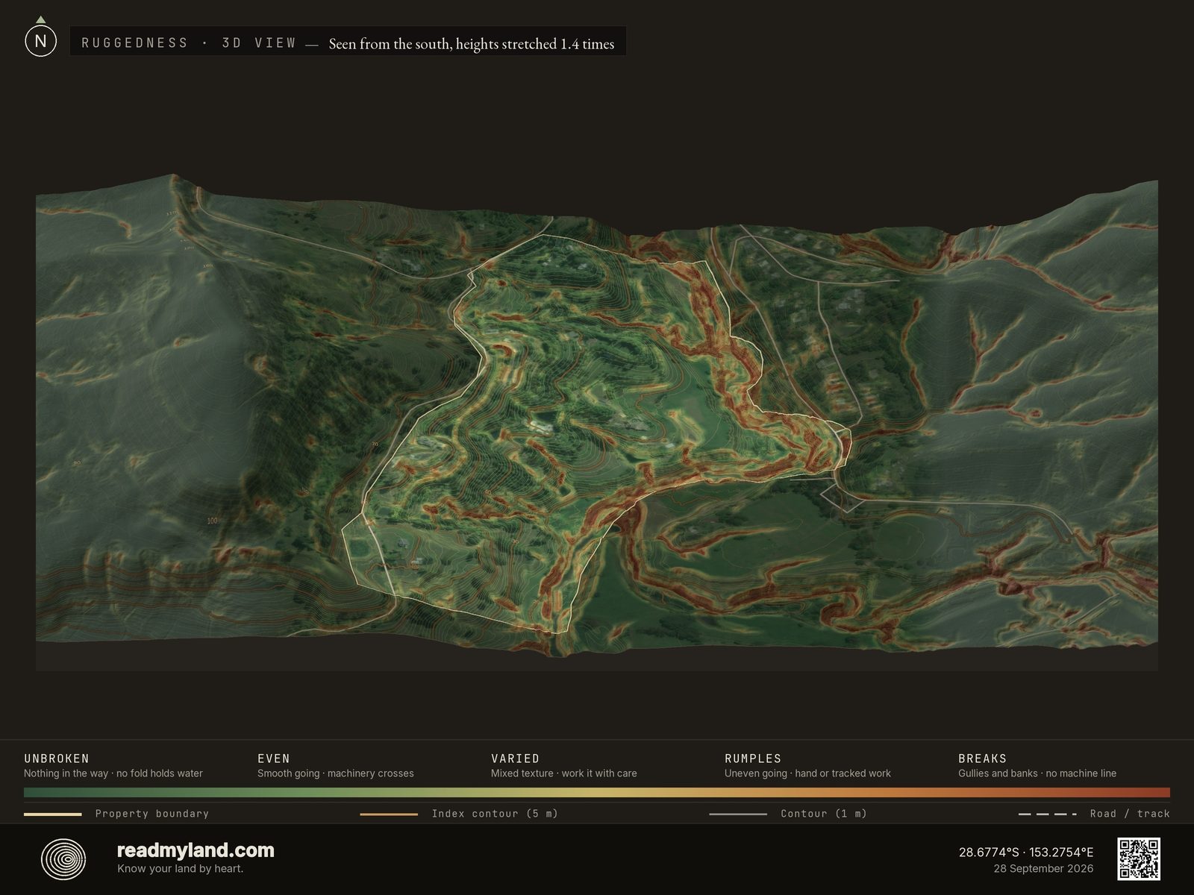
Task: Click the Contour (1 m) line sample
Action: pyautogui.click(x=738, y=814)
